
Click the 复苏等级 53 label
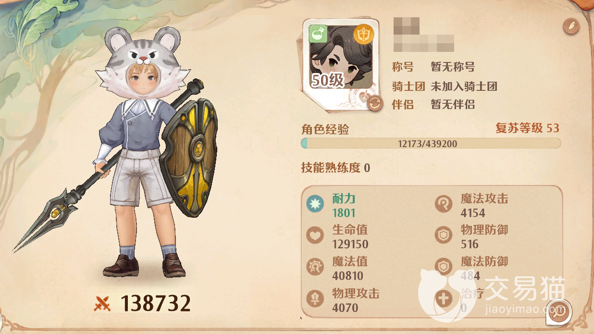pos(527,128)
